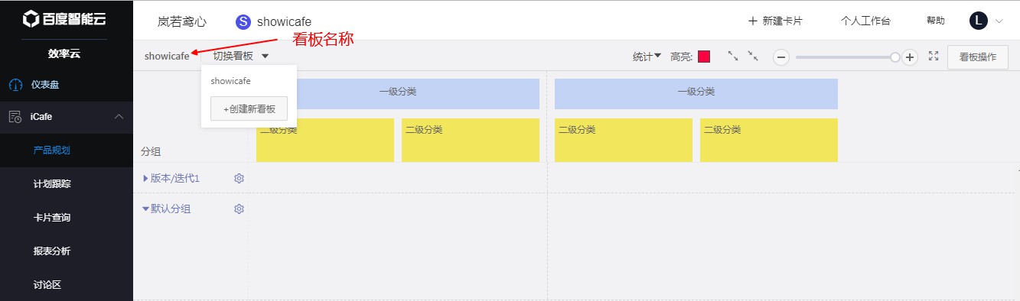Click the red 高亮 color swatch
1020x301 pixels.
click(704, 57)
